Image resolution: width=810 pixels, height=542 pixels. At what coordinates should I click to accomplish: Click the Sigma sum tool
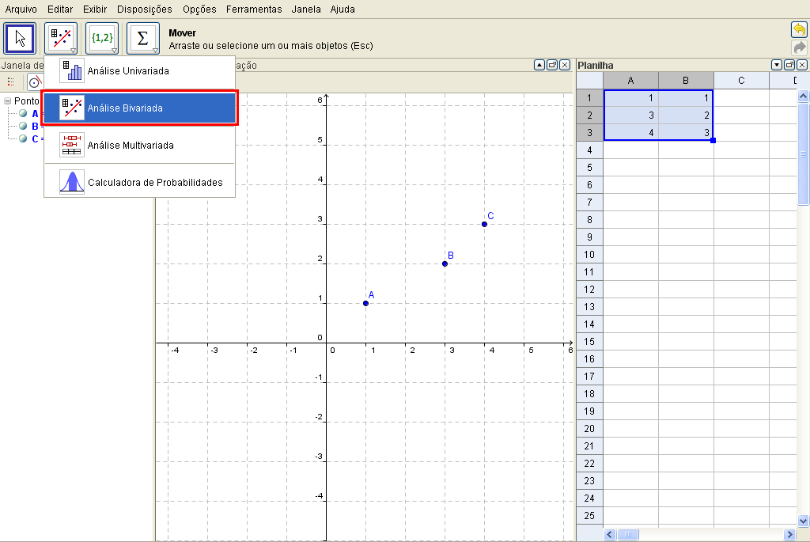(143, 38)
